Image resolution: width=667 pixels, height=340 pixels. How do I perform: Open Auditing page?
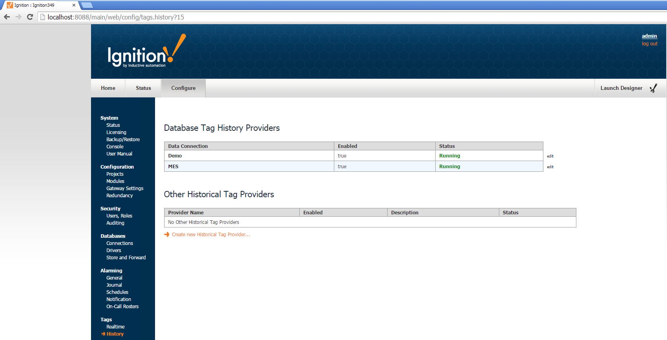click(x=115, y=223)
